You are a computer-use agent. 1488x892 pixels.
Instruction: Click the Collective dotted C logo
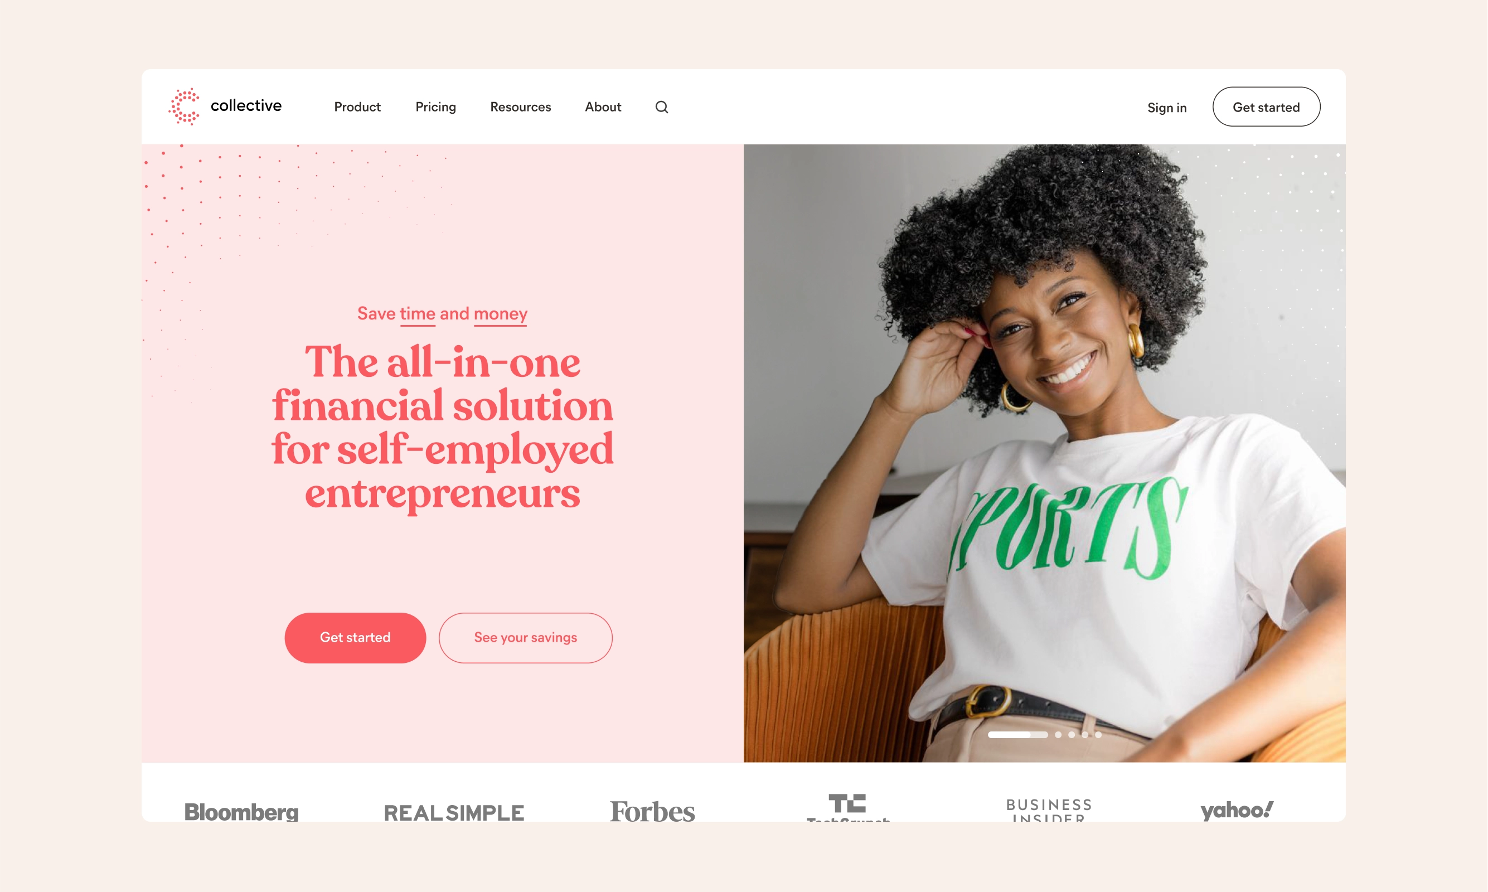pyautogui.click(x=185, y=106)
